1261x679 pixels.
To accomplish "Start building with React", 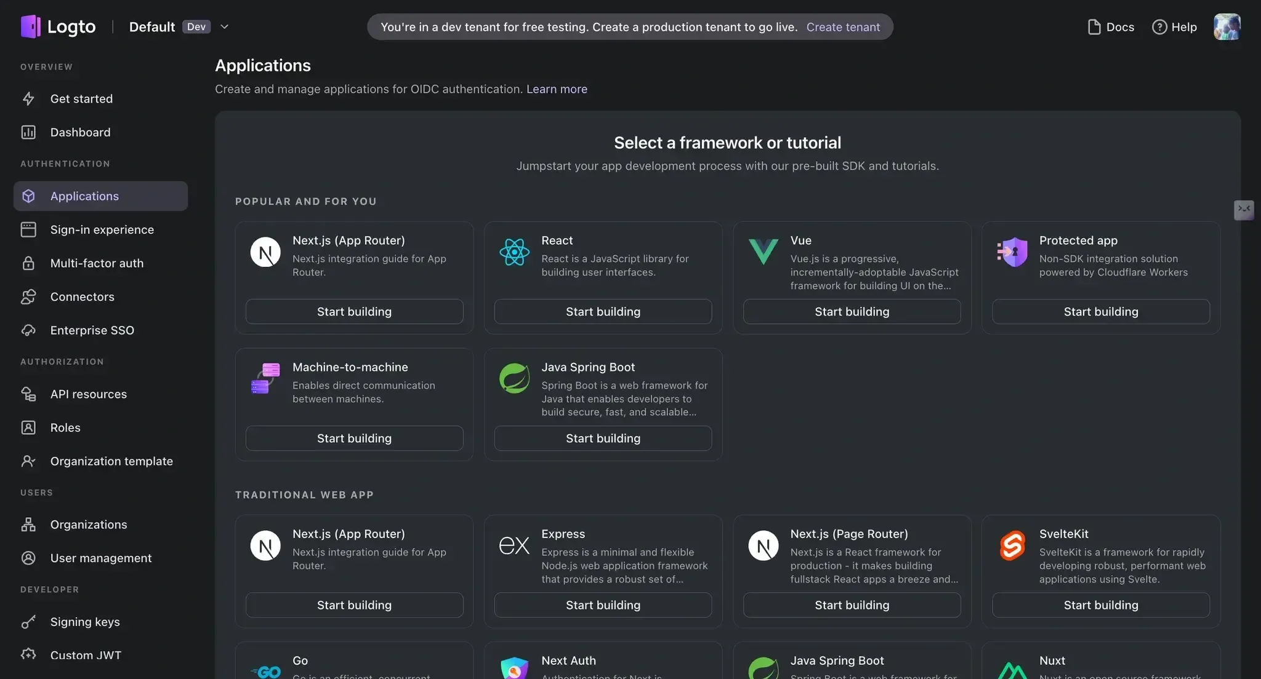I will pos(603,311).
